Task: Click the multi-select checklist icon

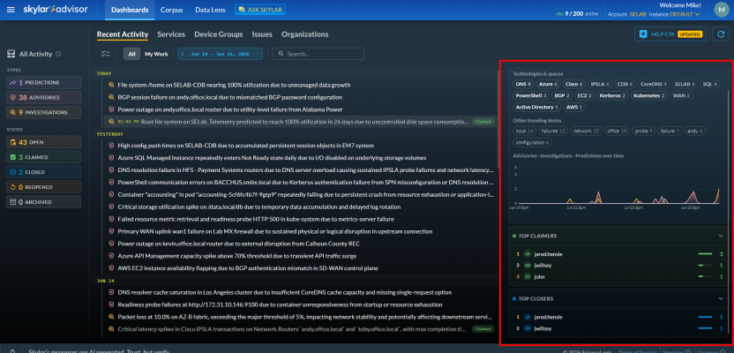Action: [x=105, y=54]
